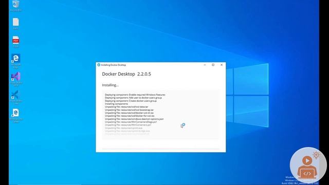Select the 'wsl-data.tar' unpacking log line

point(126,107)
